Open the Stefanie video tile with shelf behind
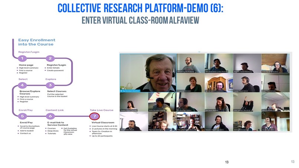 coord(247,122)
